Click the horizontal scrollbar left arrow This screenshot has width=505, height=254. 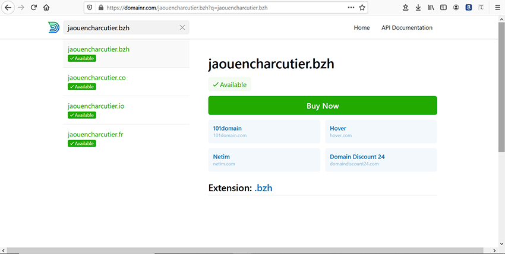[3, 250]
